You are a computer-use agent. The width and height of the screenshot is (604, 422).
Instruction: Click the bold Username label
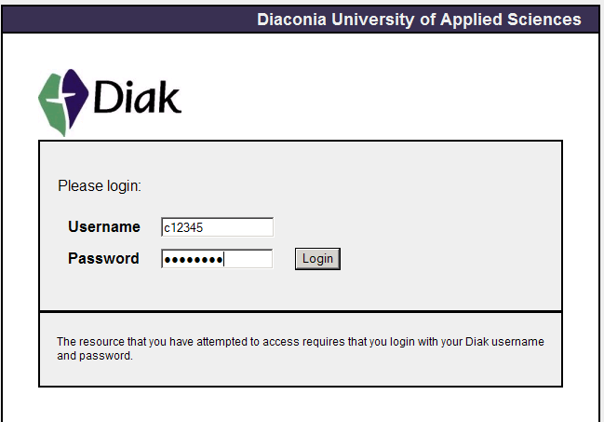click(104, 226)
